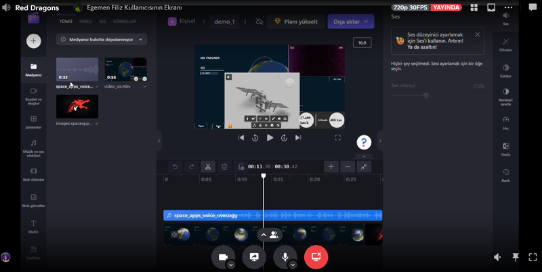Open the Dışa aktar export dropdown
Image resolution: width=542 pixels, height=272 pixels.
[350, 22]
